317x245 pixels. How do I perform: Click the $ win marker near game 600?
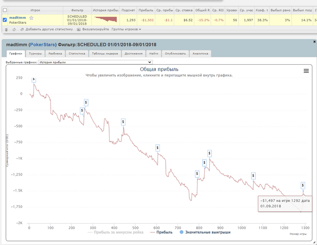158,148
